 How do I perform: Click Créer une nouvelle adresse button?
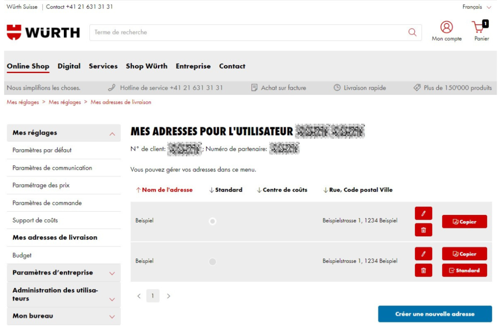tap(435, 314)
